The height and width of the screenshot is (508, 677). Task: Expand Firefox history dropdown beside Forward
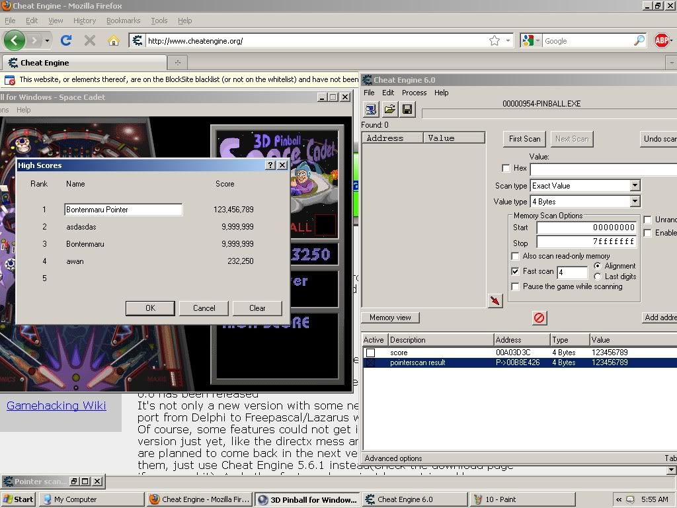[47, 40]
